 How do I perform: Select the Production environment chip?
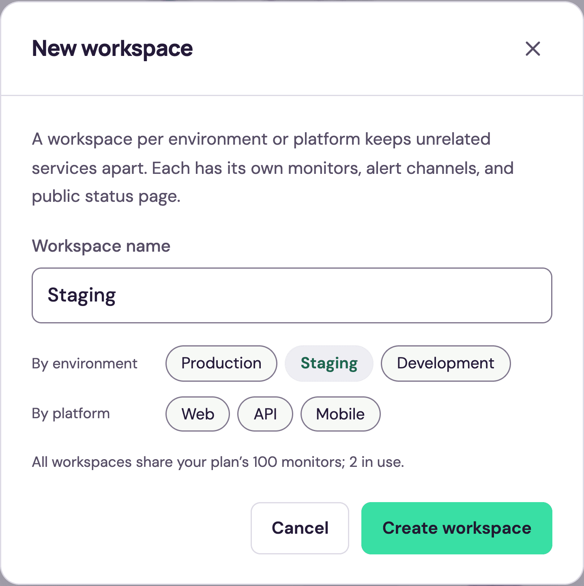[221, 364]
